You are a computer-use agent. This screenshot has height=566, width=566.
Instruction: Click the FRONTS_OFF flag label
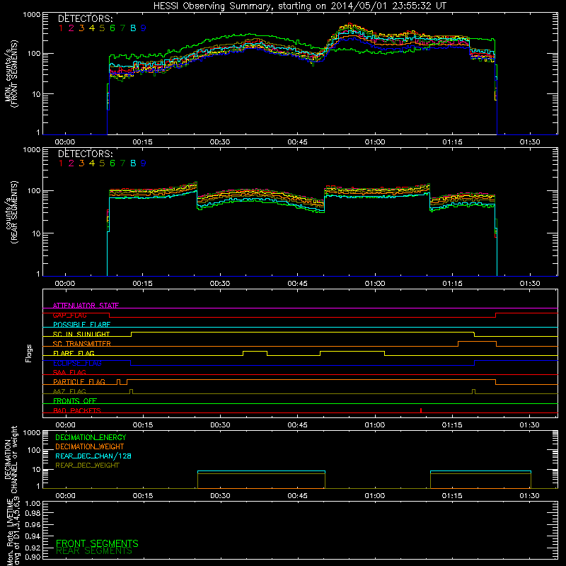pos(75,401)
